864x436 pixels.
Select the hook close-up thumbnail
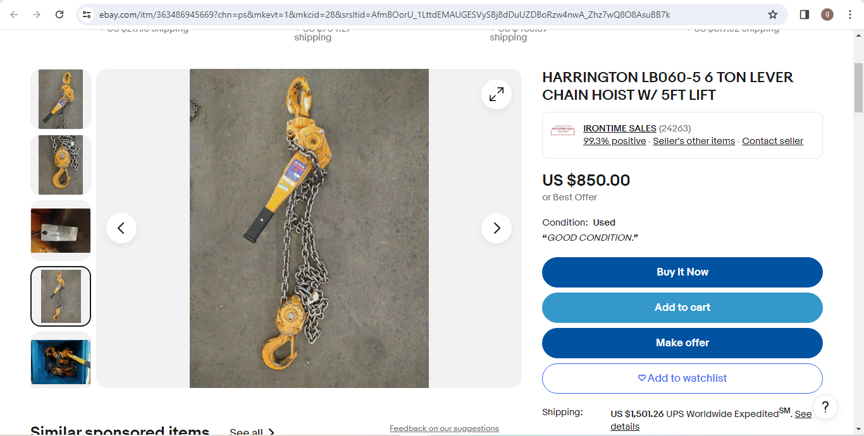[61, 165]
